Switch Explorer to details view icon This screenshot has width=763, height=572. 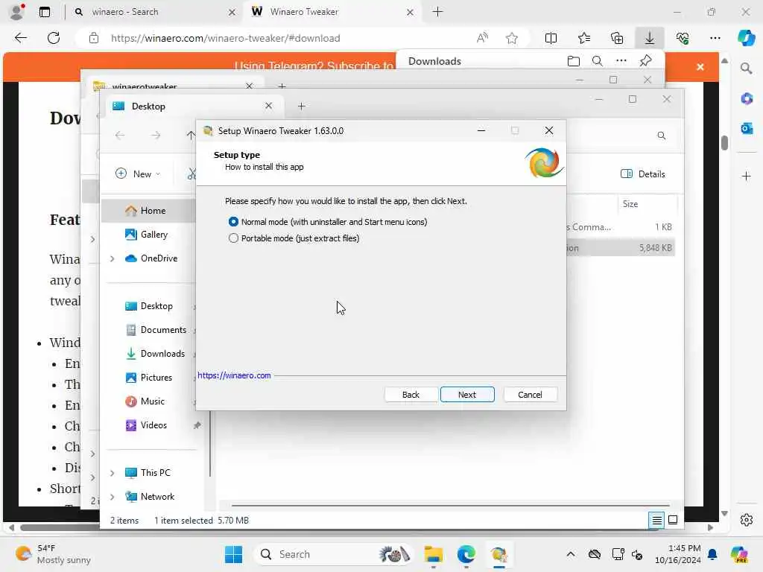tap(656, 521)
